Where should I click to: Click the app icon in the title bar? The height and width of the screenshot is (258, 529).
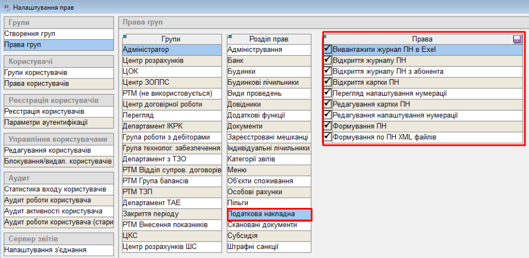[x=6, y=7]
